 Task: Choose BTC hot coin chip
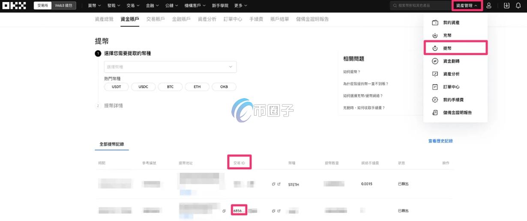[x=171, y=87]
